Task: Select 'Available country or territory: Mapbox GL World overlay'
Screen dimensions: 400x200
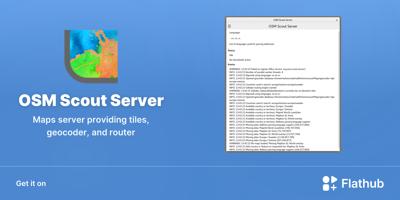Action: [x=266, y=119]
